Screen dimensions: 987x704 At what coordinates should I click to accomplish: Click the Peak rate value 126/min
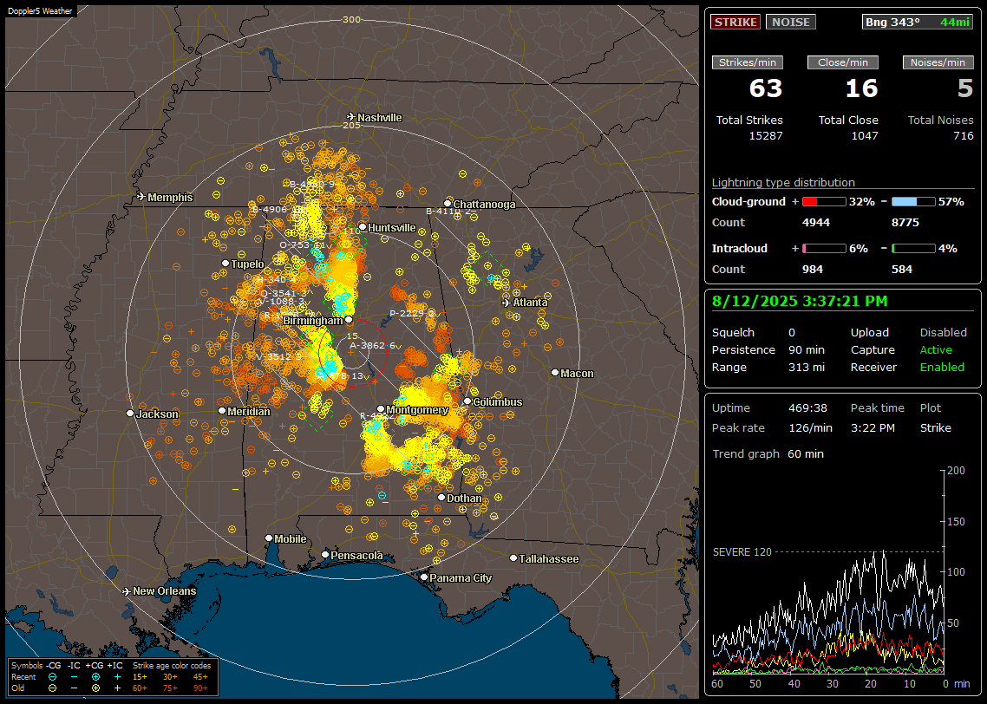click(x=810, y=427)
